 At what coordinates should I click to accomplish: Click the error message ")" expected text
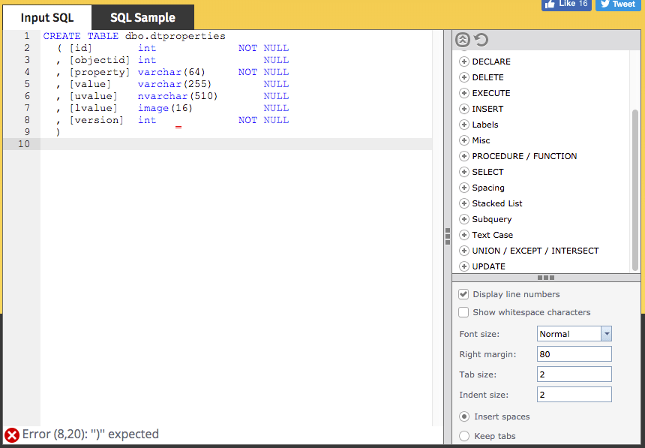(91, 434)
